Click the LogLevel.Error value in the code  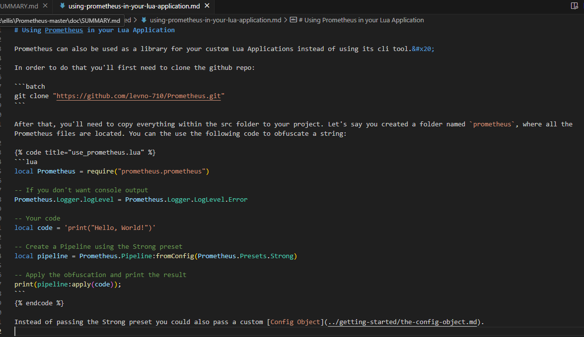[220, 200]
